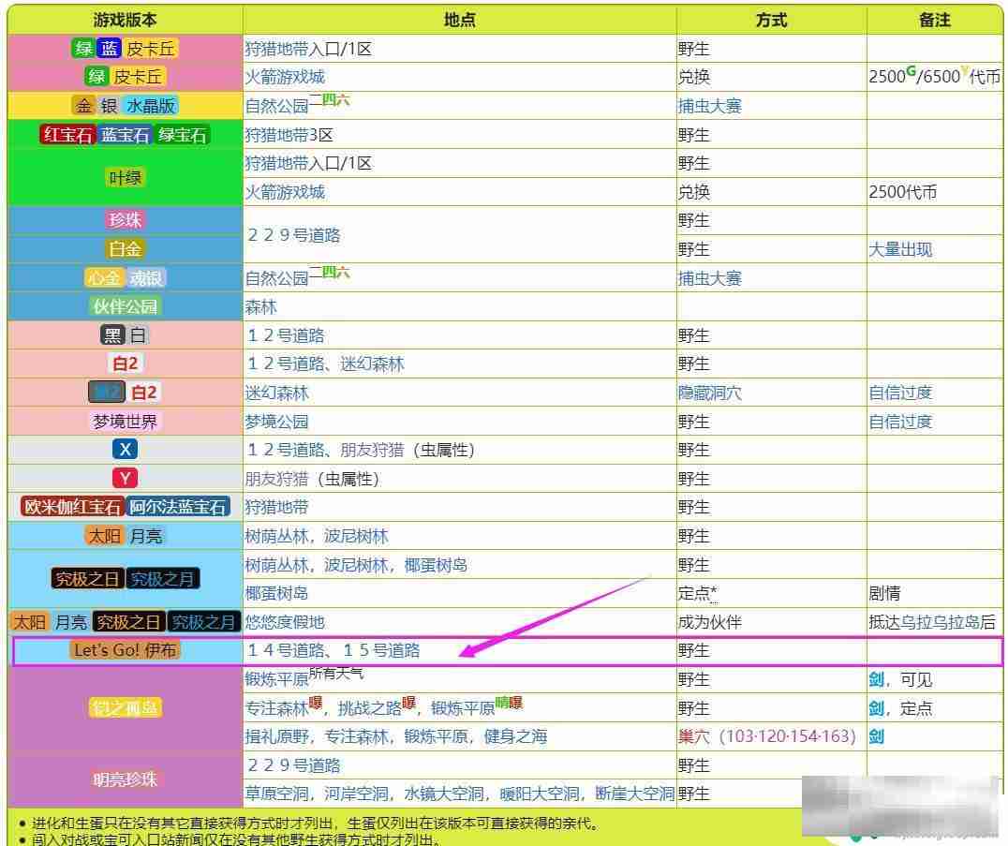Open the 巢穴 den link
The image size is (1008, 846).
click(693, 736)
